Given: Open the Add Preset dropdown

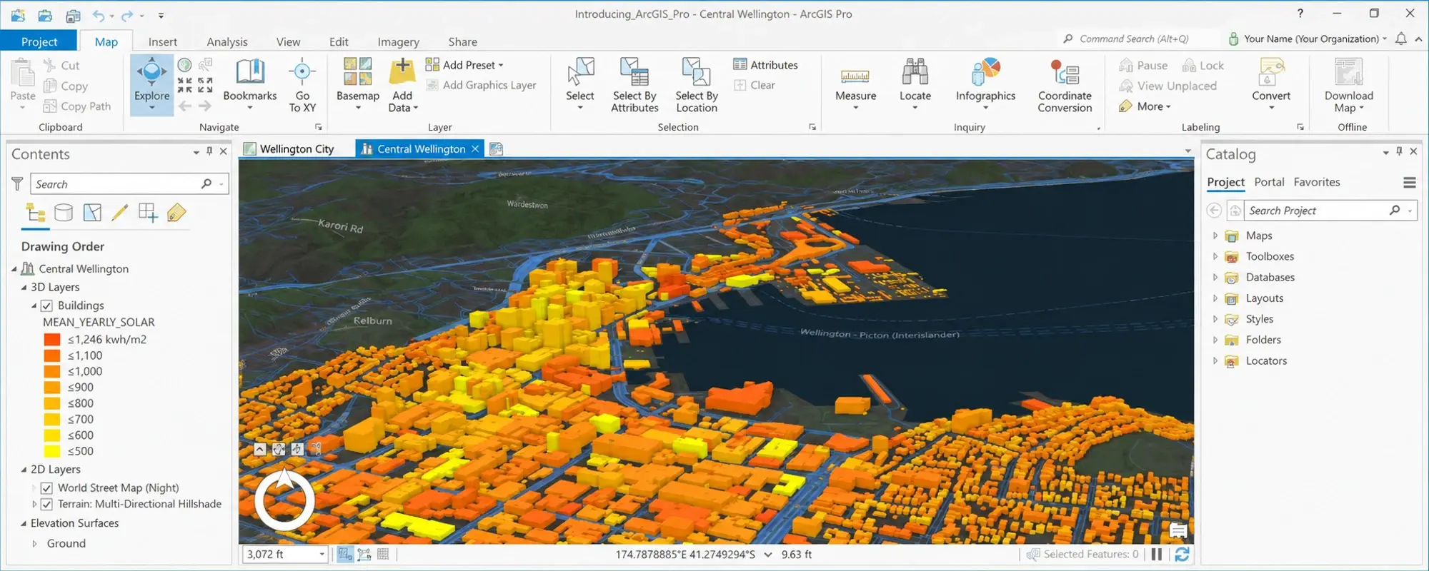Looking at the screenshot, I should coord(464,65).
